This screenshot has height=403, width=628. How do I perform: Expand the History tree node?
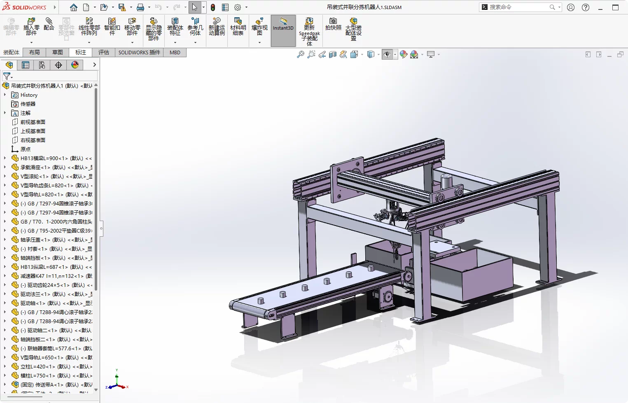coord(5,95)
